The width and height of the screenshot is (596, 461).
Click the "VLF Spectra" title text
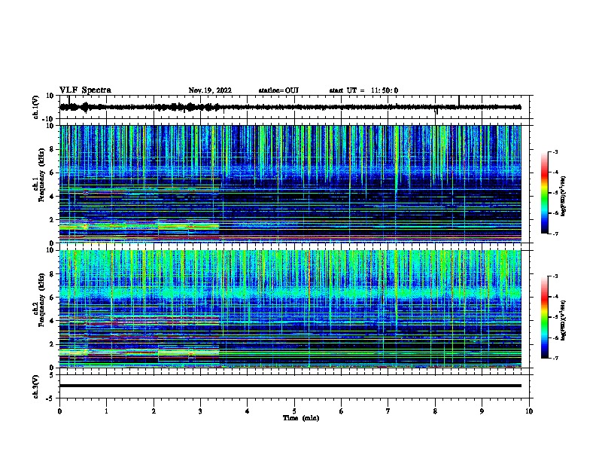[x=85, y=90]
